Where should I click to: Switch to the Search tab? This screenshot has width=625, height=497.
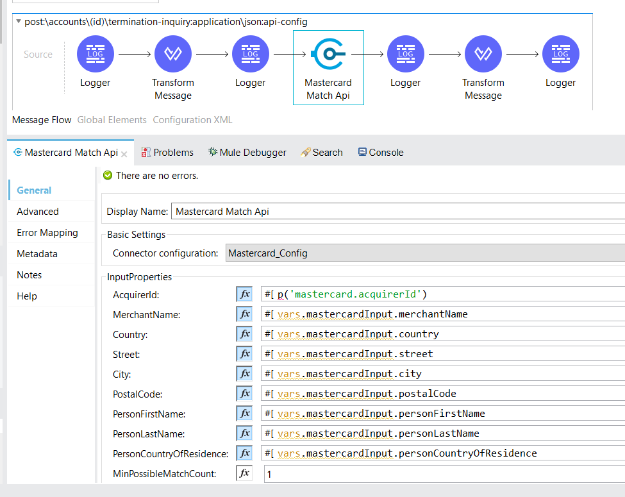[322, 153]
